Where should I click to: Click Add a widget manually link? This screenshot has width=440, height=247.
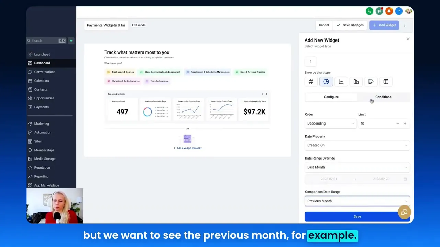187,148
